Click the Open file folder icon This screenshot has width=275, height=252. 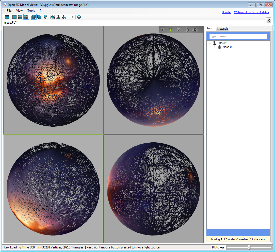point(7,17)
